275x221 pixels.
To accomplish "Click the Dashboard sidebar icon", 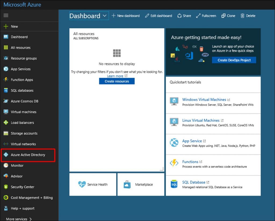I will pyautogui.click(x=6, y=37).
